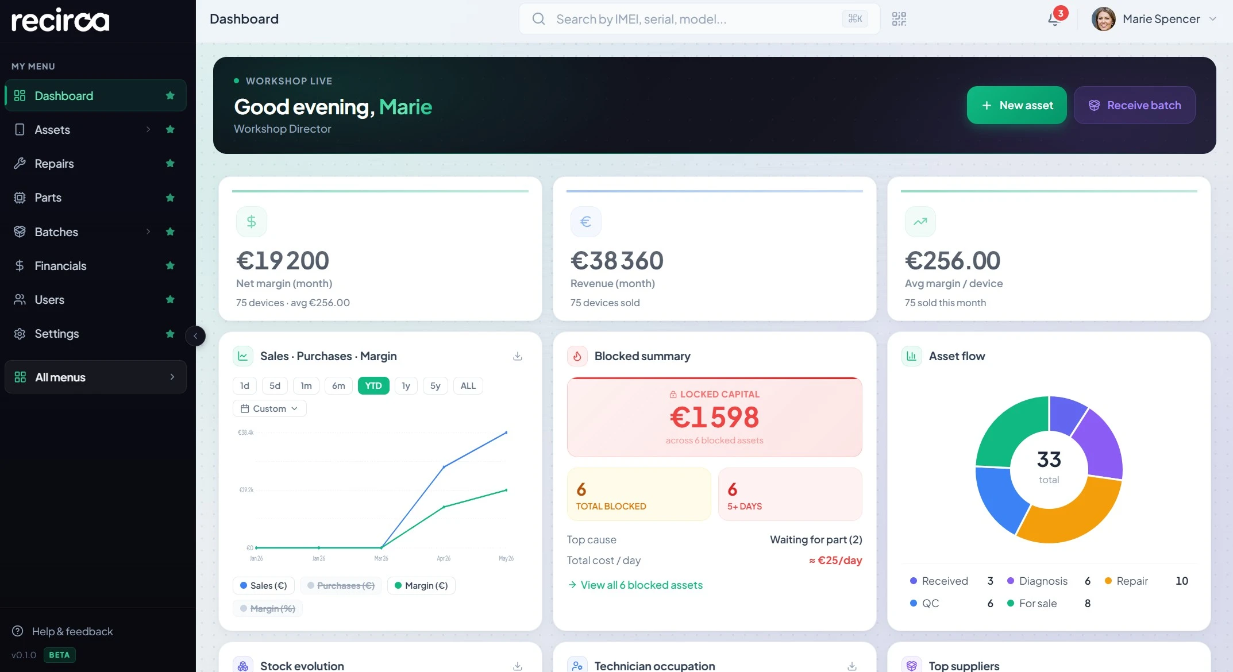
Task: Click the Users people icon
Action: click(x=20, y=299)
